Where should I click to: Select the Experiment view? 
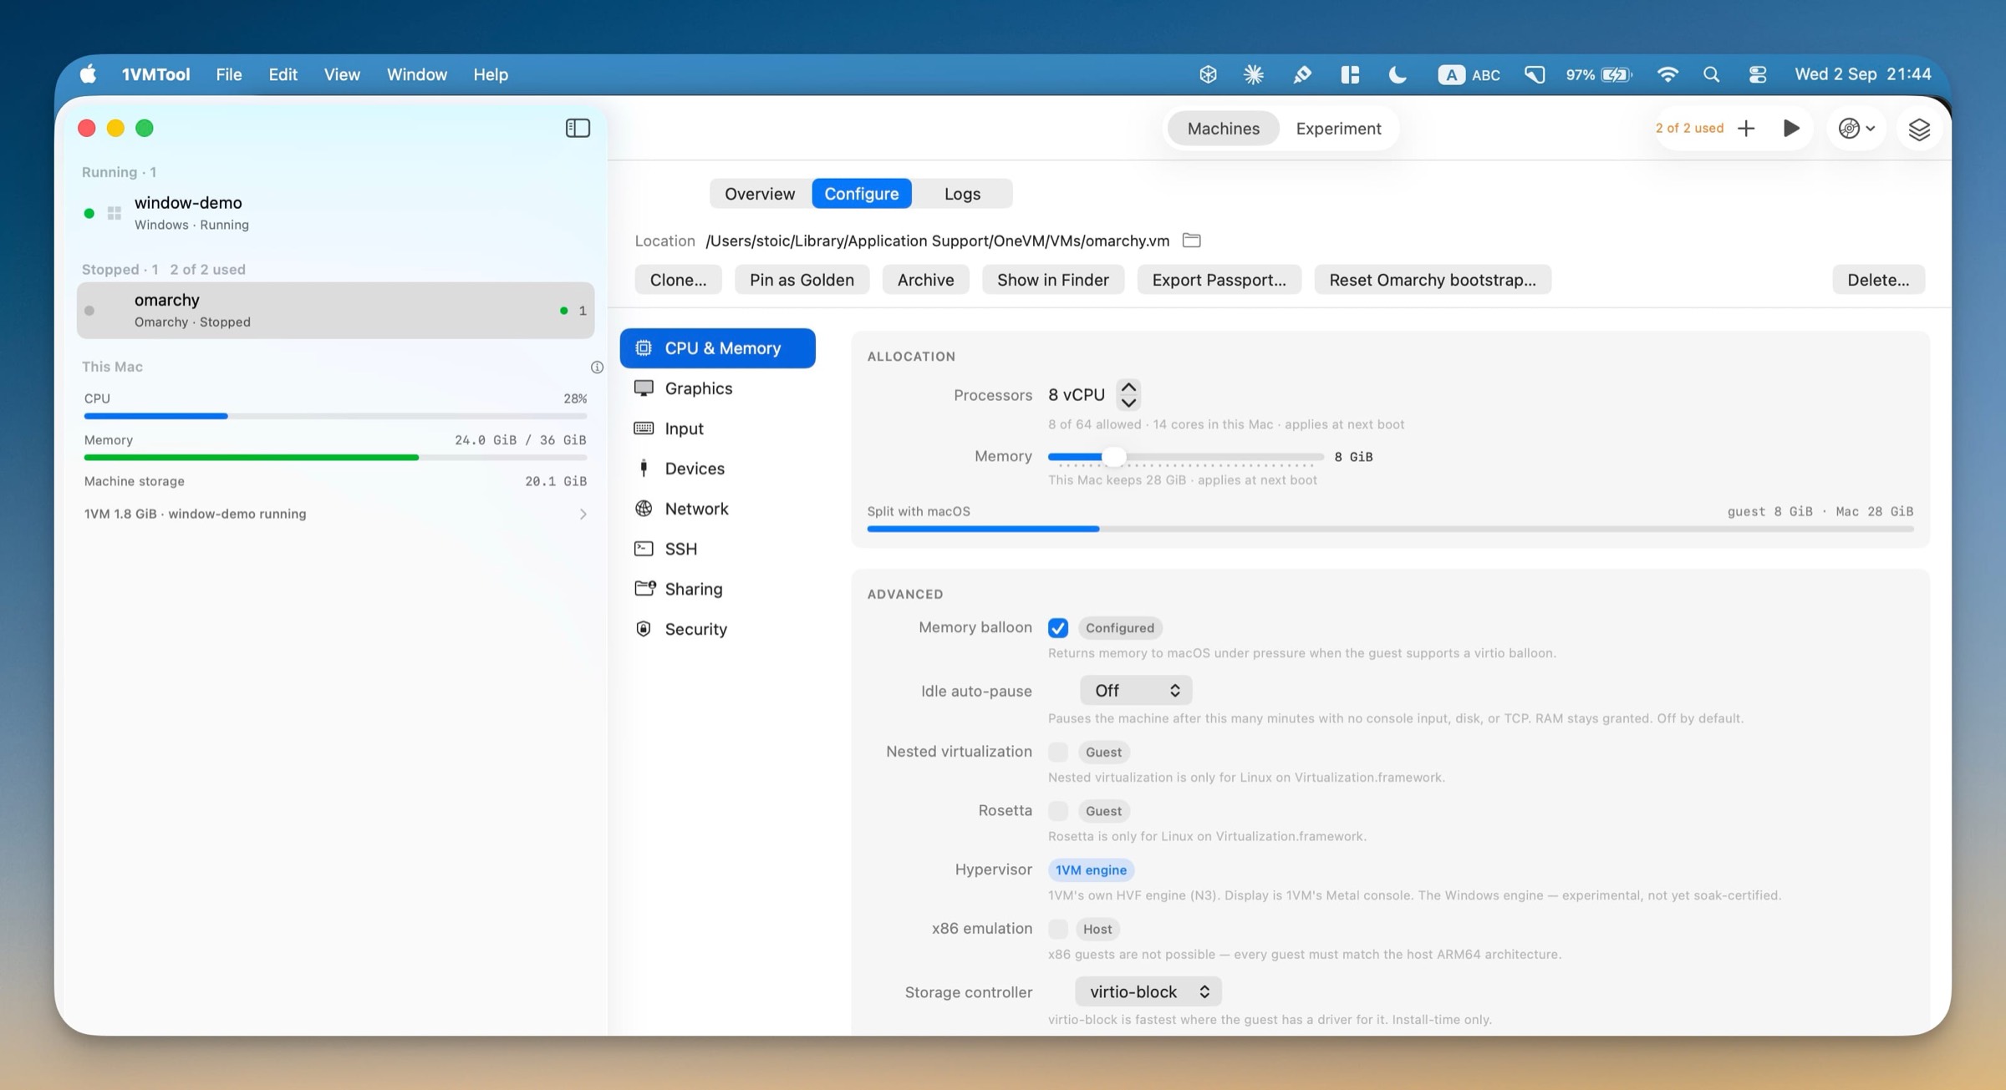click(x=1338, y=129)
